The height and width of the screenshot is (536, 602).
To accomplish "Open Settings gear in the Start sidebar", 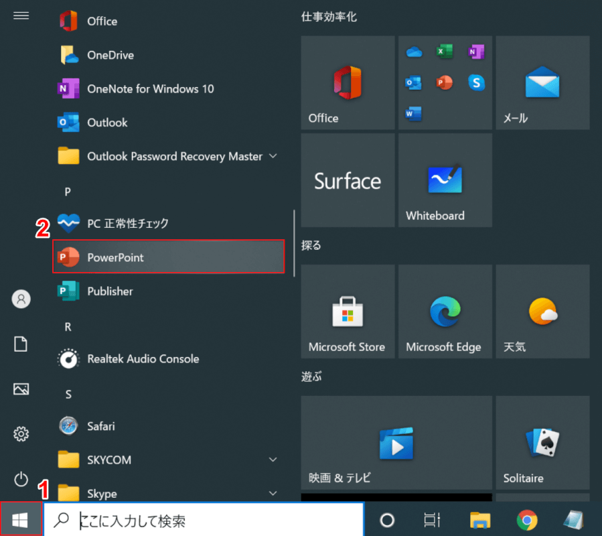I will click(21, 433).
